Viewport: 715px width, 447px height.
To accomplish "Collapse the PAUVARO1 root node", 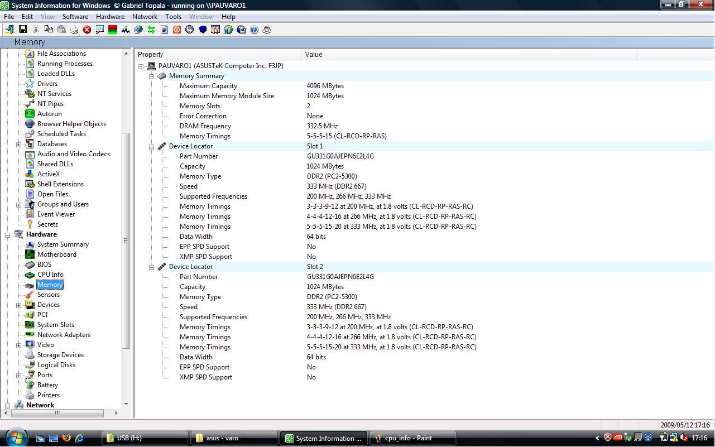I will click(141, 66).
